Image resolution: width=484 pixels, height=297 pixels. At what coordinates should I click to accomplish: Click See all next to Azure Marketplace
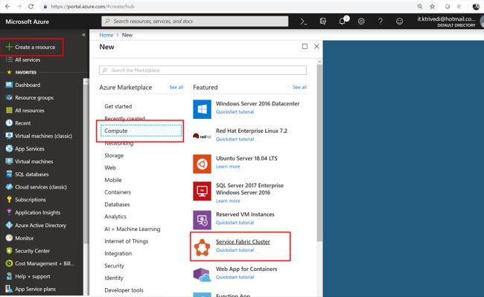tap(176, 88)
